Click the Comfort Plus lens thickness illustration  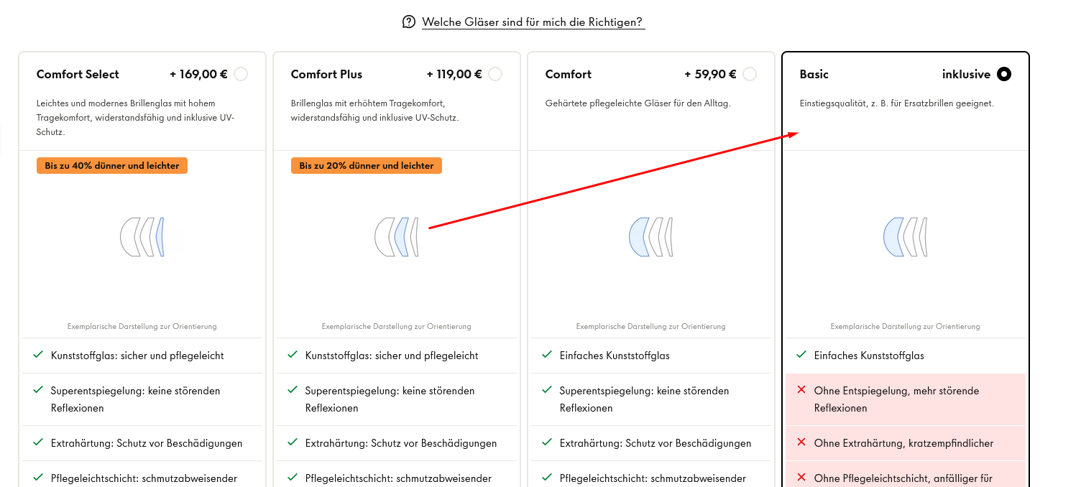[397, 237]
